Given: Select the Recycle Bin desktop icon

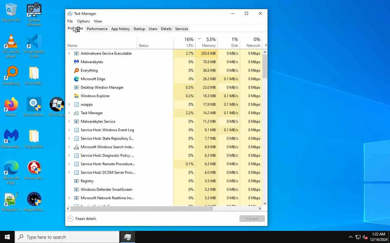Looking at the screenshot, I should point(11,13).
